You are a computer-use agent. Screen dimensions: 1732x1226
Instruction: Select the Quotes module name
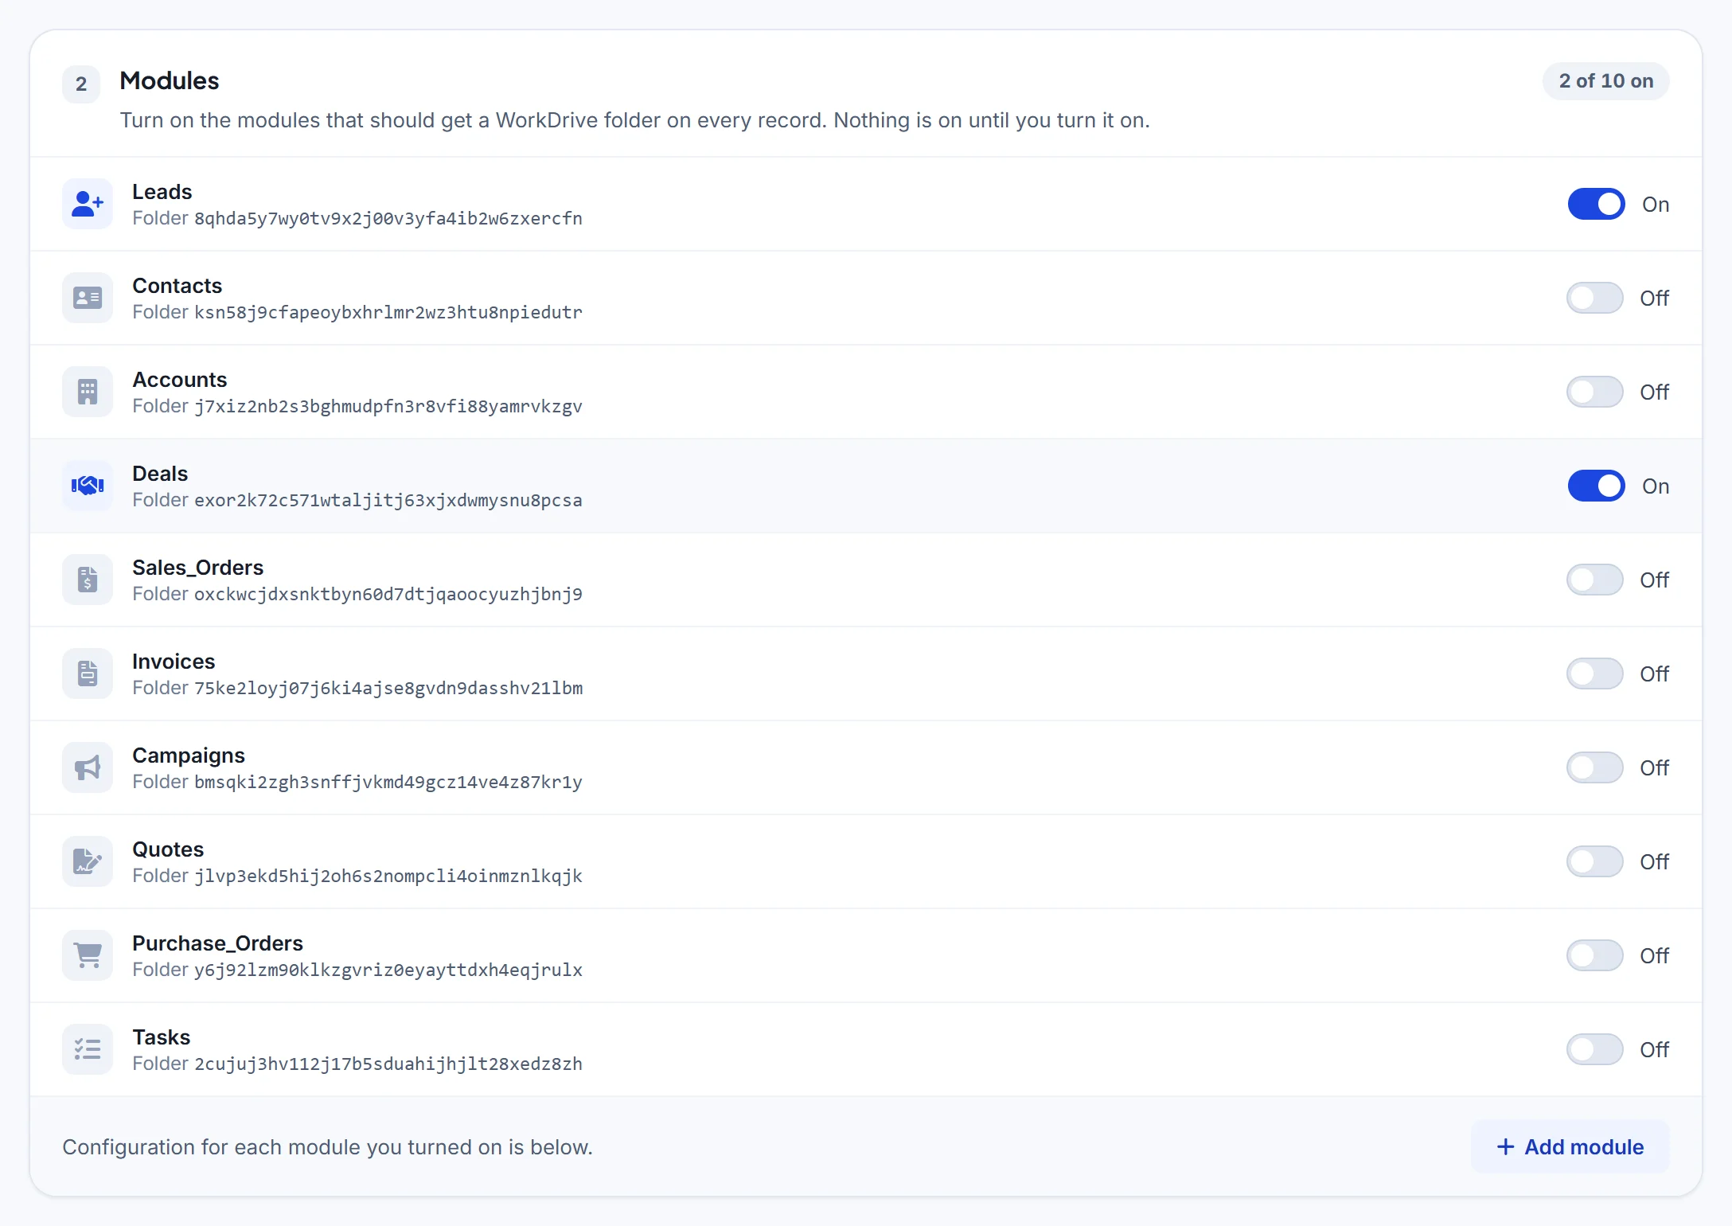168,849
